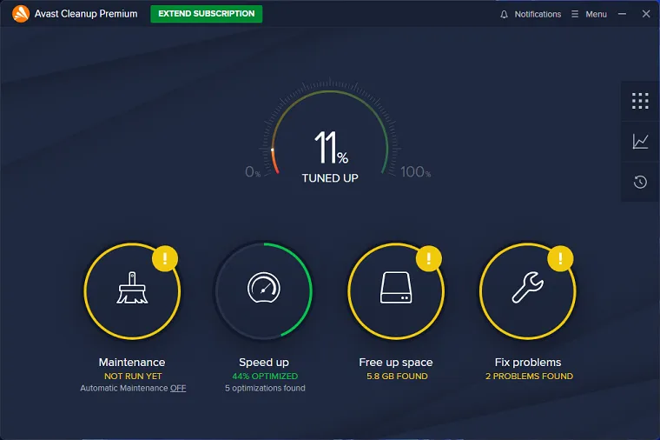Click the Speed up label

264,363
